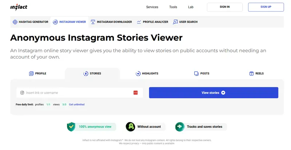Click the Inflact logo
The image size is (291, 150).
pyautogui.click(x=19, y=7)
